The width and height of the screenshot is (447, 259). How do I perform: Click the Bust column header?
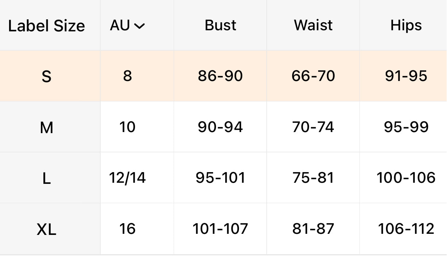(x=220, y=25)
